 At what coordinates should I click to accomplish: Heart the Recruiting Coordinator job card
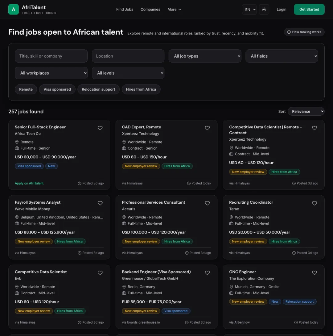point(314,203)
